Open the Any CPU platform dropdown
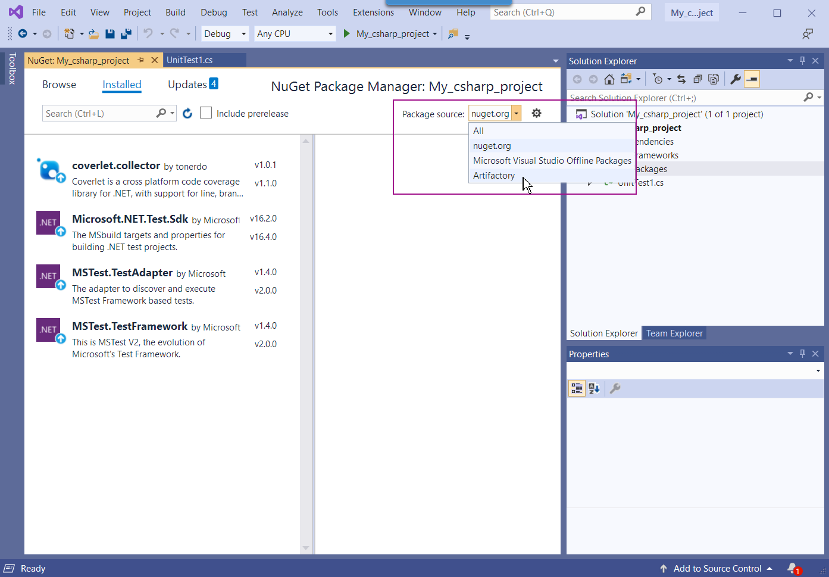The height and width of the screenshot is (577, 829). click(295, 34)
